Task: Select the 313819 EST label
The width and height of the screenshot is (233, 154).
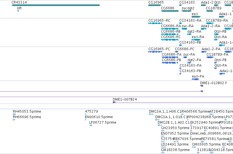Action: (203, 150)
